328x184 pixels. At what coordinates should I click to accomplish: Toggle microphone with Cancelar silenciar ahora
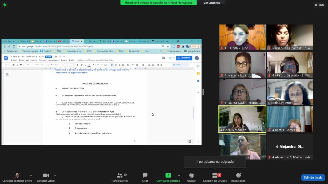pos(17,177)
